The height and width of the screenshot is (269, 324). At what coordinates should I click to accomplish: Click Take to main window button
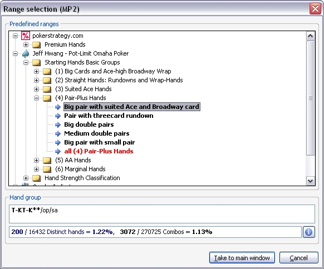coord(242,258)
